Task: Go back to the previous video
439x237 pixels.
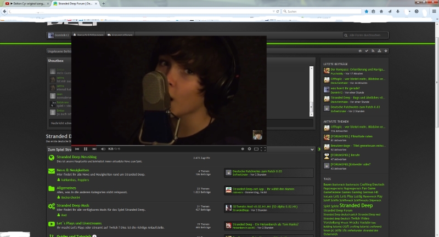Action: (77, 149)
